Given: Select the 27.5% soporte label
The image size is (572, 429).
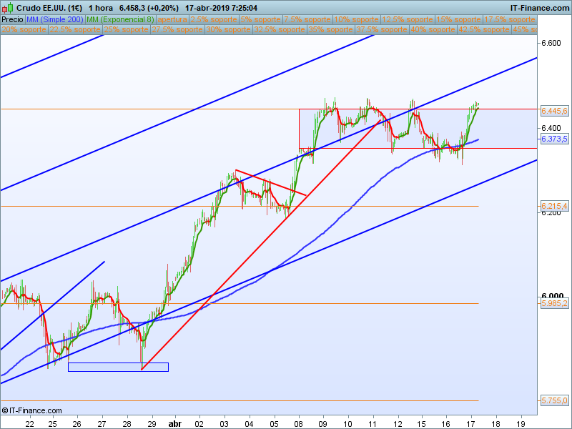Looking at the screenshot, I should point(177,29).
